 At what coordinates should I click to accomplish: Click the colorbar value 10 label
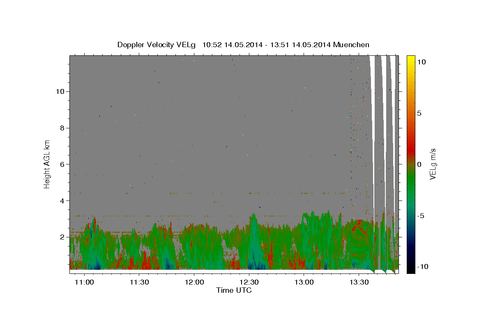pyautogui.click(x=422, y=61)
